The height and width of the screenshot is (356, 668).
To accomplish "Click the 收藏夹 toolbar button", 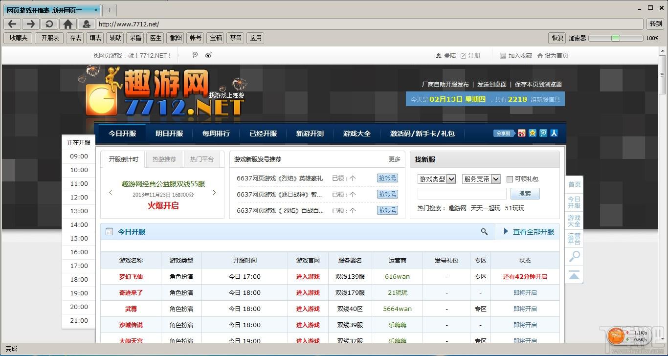I will (x=19, y=38).
